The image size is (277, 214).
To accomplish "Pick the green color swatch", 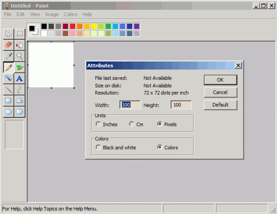I will [108, 26].
